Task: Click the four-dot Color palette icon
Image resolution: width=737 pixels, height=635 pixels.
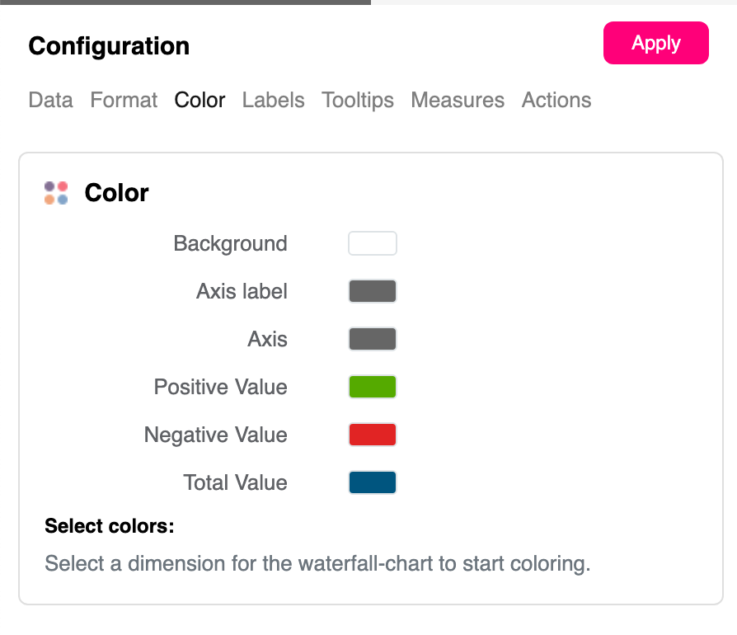Action: click(56, 193)
